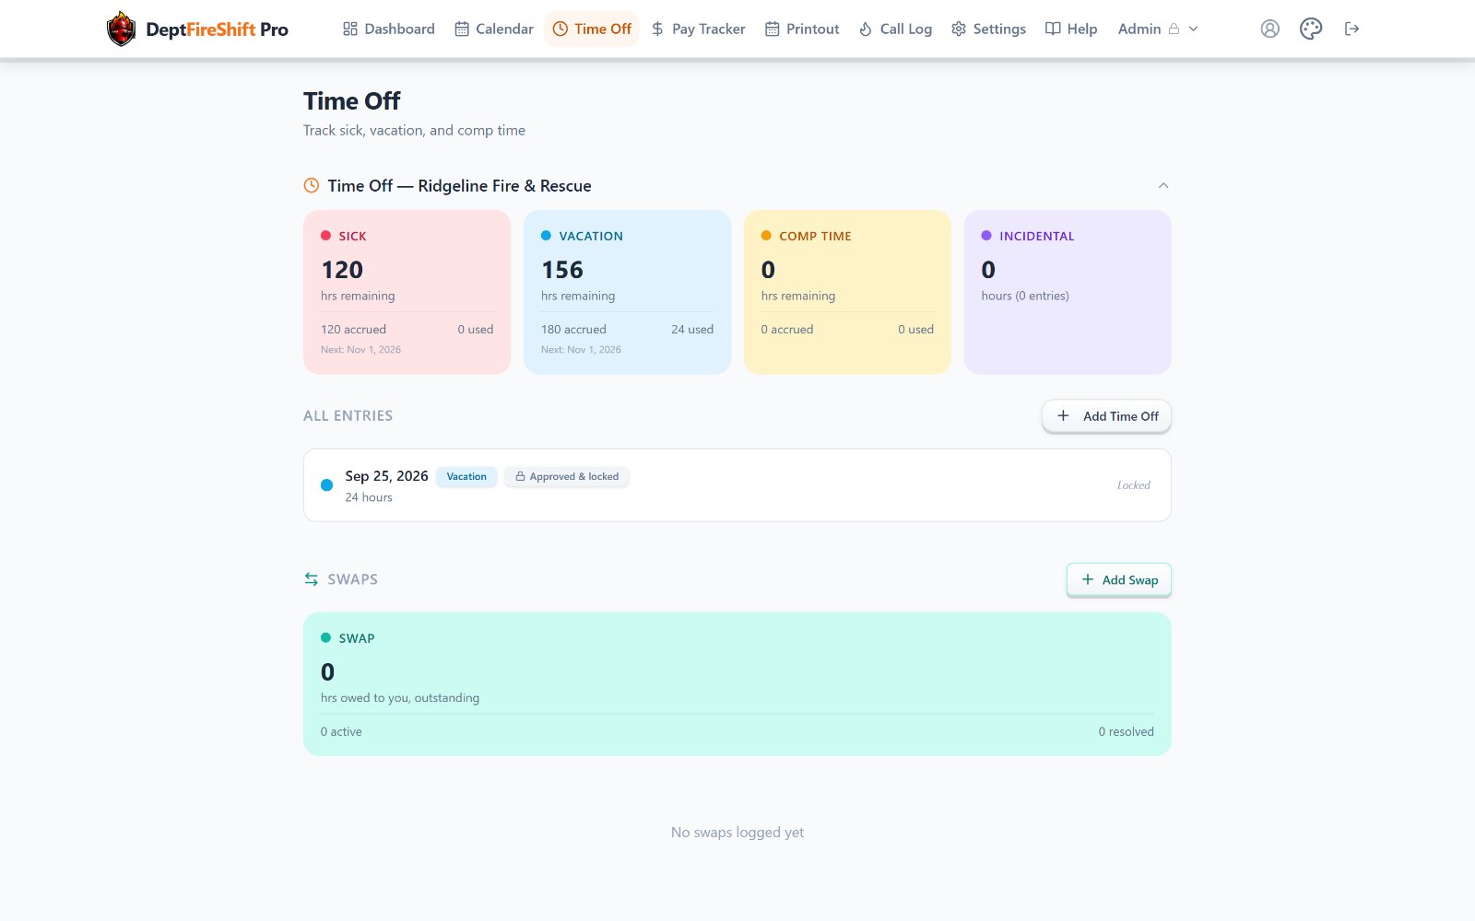Click the Approved & locked badge
The width and height of the screenshot is (1475, 921).
tap(566, 476)
